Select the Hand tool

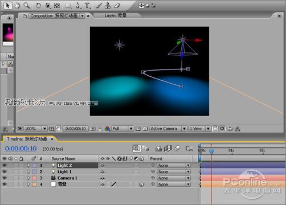point(17,6)
